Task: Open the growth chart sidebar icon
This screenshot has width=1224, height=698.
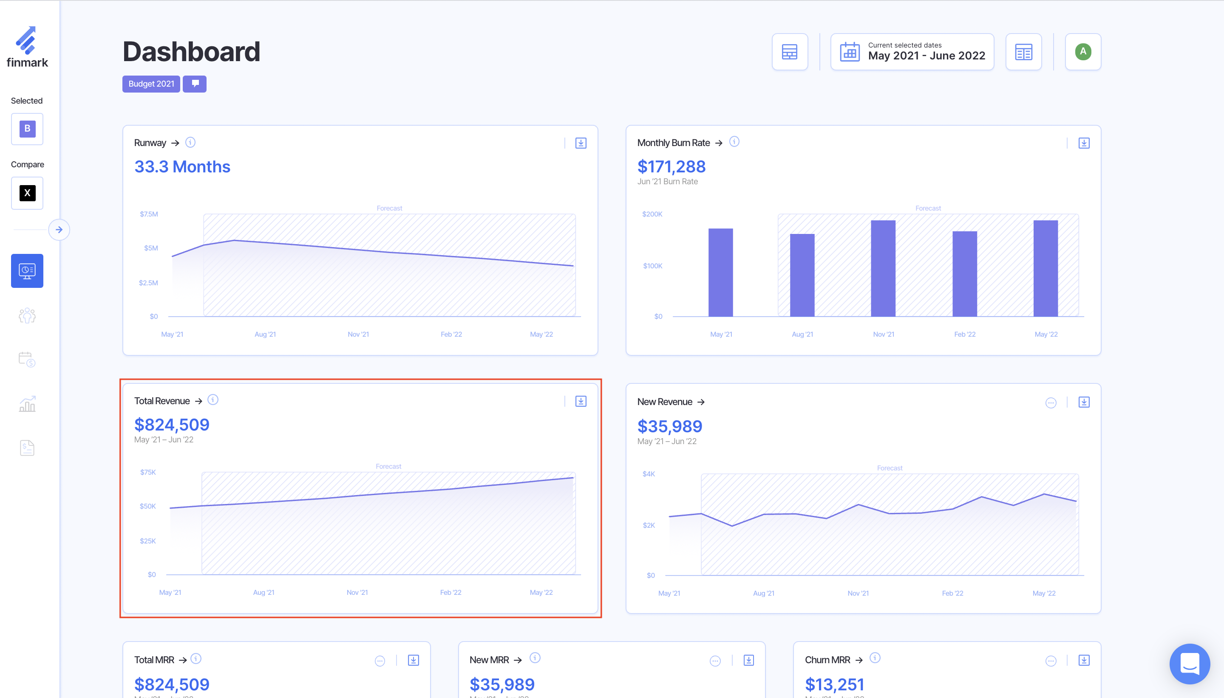Action: pyautogui.click(x=27, y=404)
